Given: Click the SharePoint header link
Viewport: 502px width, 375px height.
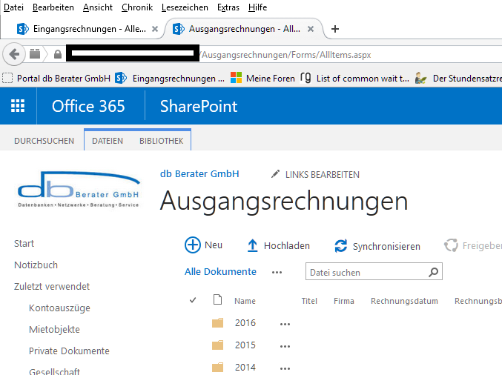Looking at the screenshot, I should click(x=199, y=106).
